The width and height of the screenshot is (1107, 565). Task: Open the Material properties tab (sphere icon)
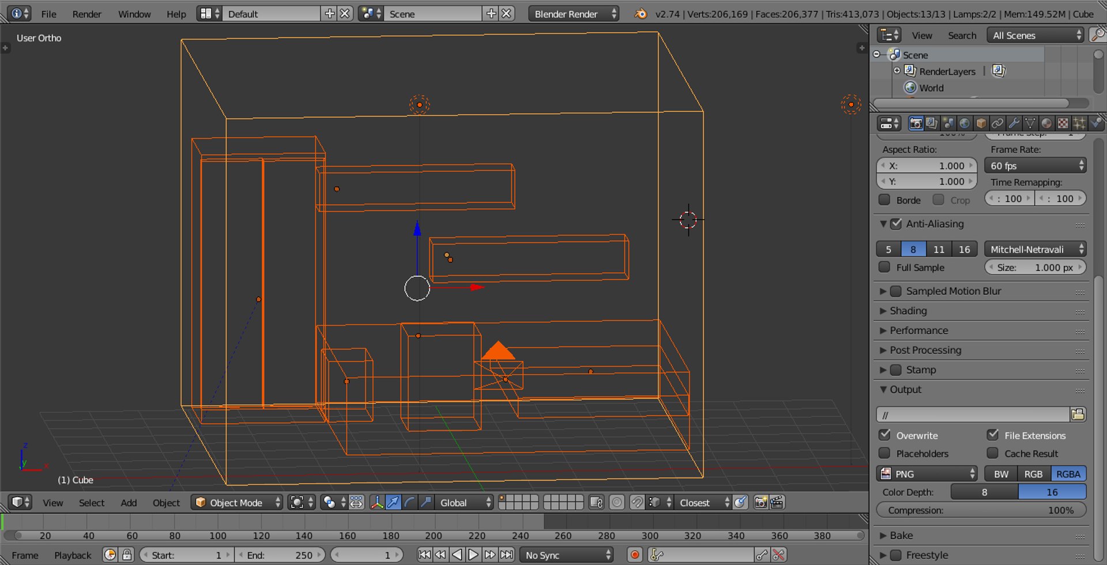(1046, 123)
